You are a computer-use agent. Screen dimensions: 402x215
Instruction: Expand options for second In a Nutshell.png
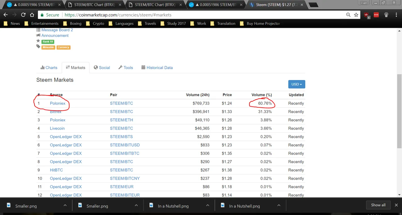(x=279, y=205)
